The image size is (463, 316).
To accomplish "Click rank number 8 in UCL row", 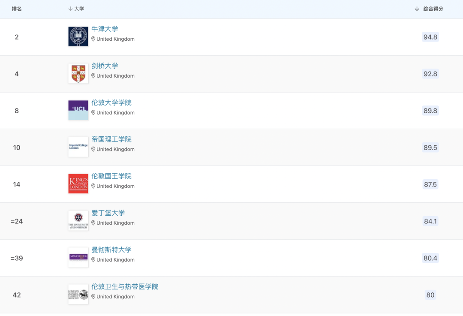I will coord(17,111).
